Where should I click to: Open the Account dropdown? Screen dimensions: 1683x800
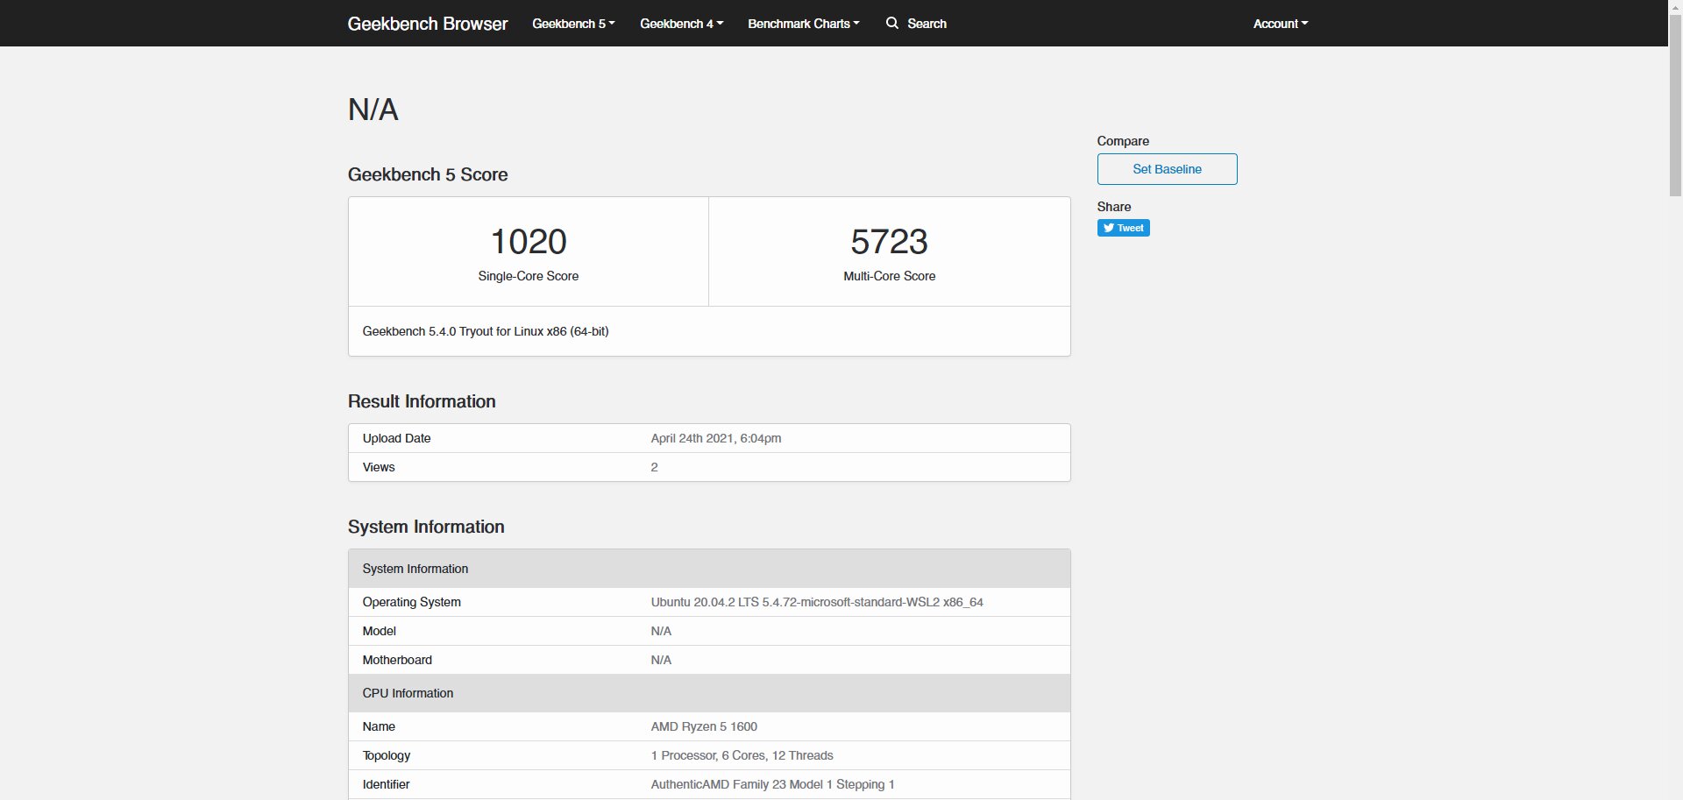click(1280, 24)
